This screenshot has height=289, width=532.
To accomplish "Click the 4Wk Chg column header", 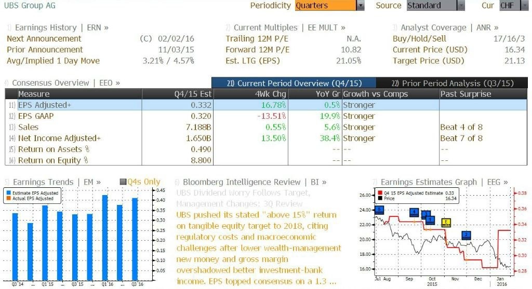I will tap(251, 94).
